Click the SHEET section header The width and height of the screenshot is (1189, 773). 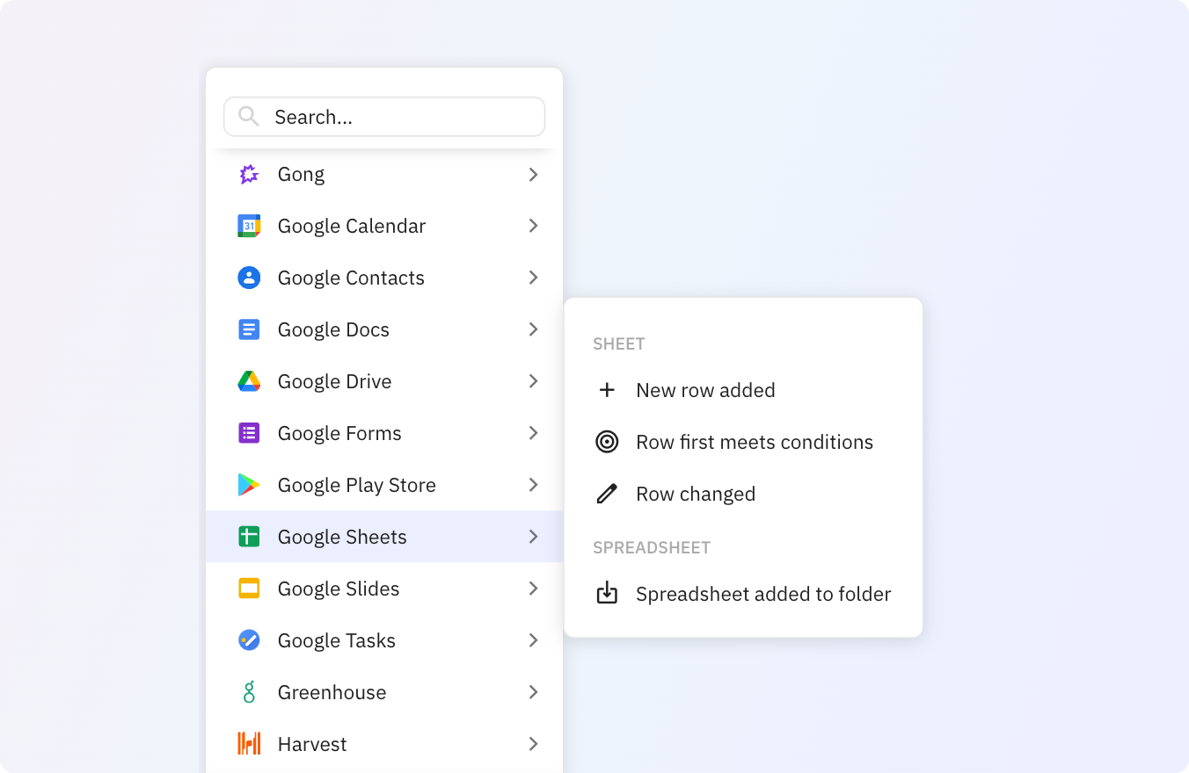click(619, 344)
